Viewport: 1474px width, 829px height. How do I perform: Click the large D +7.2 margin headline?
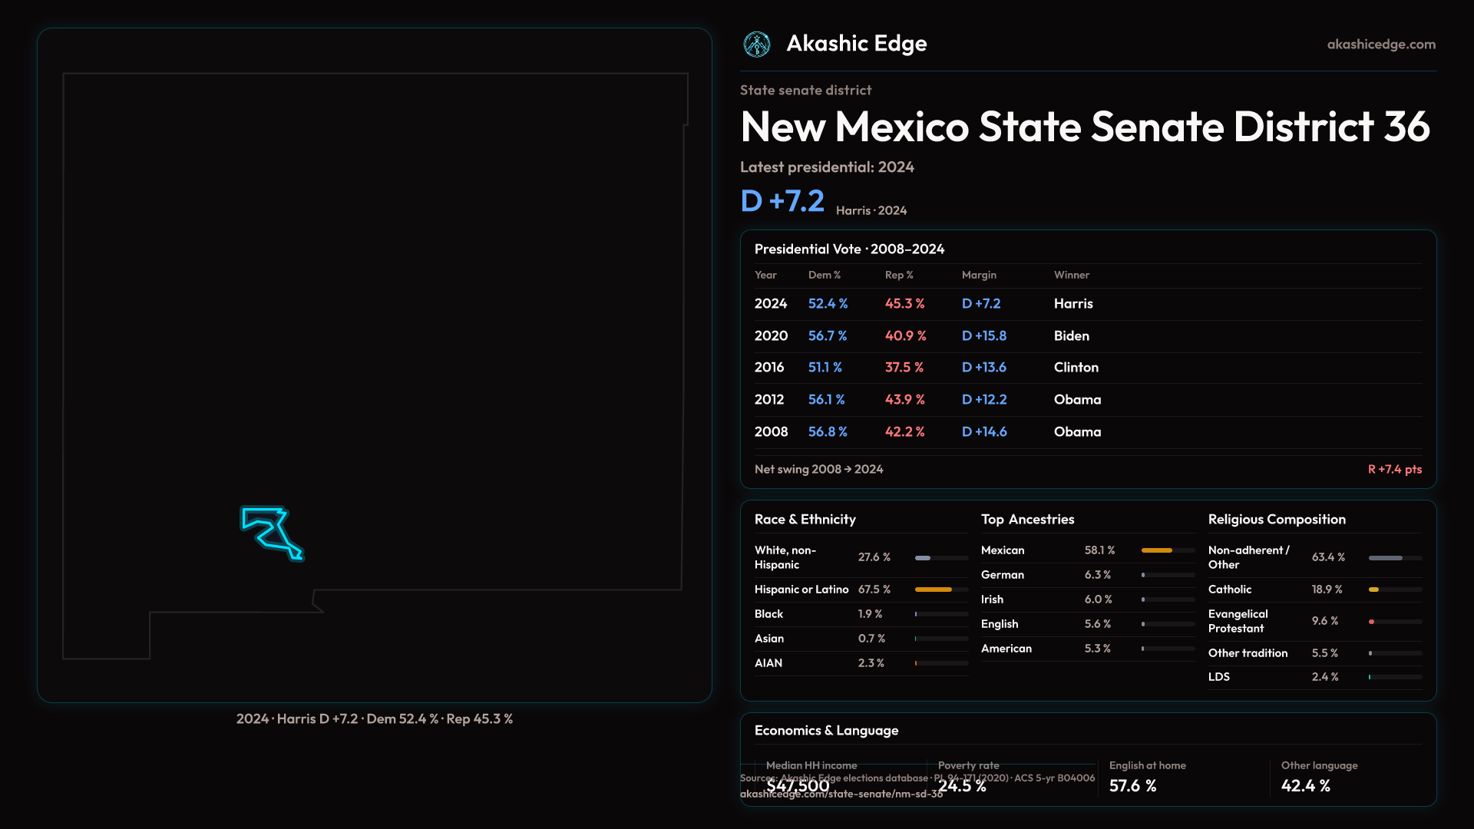[782, 201]
